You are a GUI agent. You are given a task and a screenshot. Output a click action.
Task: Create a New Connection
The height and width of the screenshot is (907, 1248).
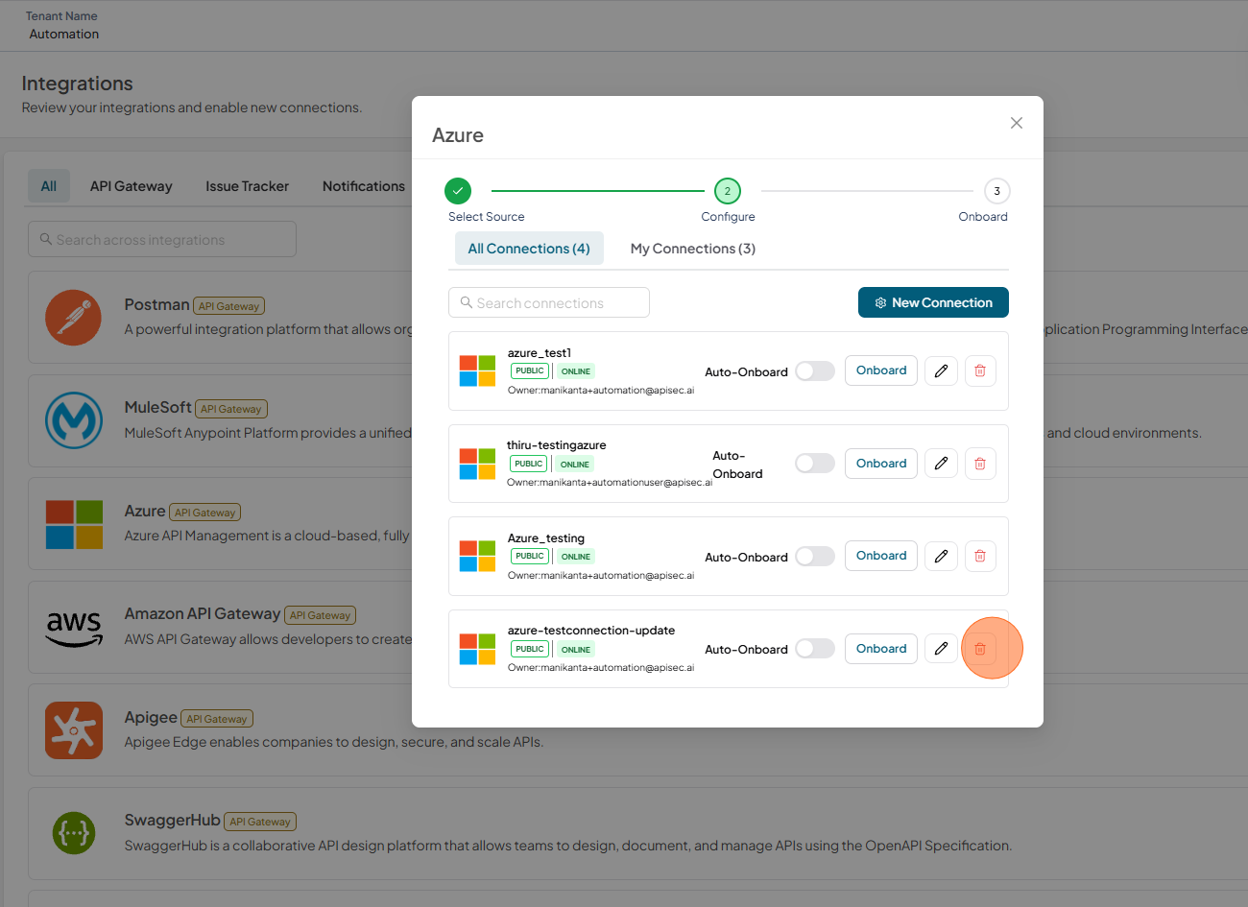[933, 302]
